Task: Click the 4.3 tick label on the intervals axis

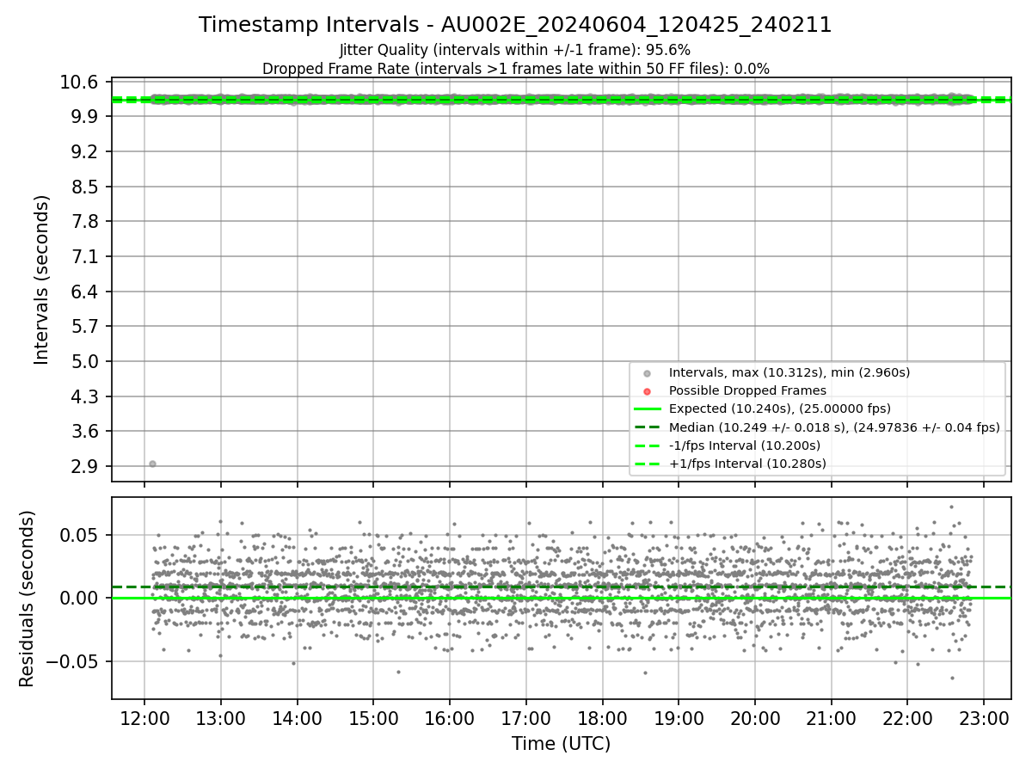Action: click(x=86, y=396)
